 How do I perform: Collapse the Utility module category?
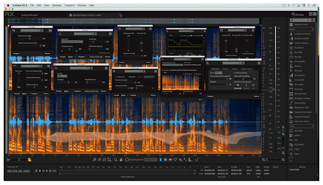313,126
